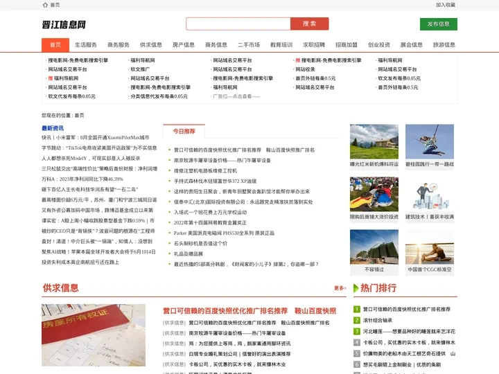The image size is (499, 374).
Task: Open the crowd with umbrellas thumbnail
Action: pyautogui.click(x=374, y=195)
